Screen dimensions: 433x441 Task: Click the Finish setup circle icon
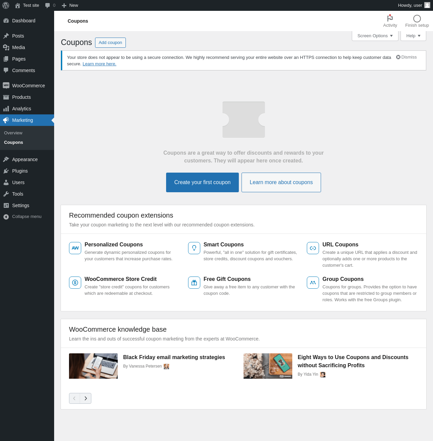click(x=417, y=19)
